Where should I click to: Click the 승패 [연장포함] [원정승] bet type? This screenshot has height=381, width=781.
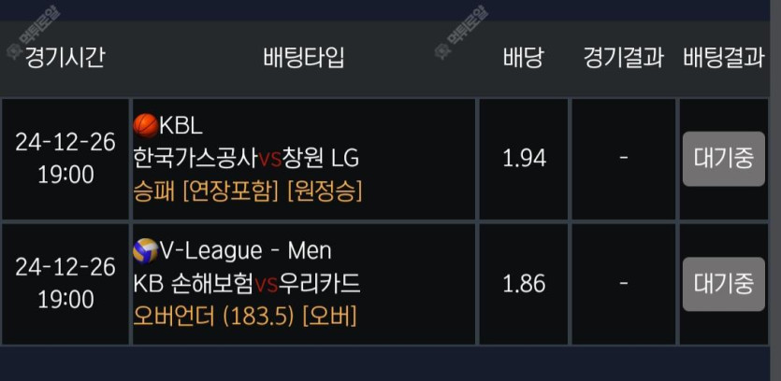(x=248, y=190)
